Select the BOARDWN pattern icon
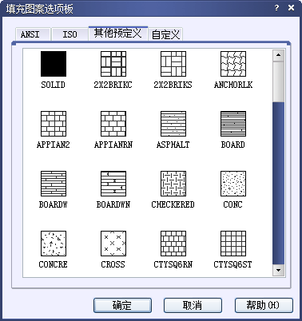The width and height of the screenshot is (302, 321). [113, 184]
